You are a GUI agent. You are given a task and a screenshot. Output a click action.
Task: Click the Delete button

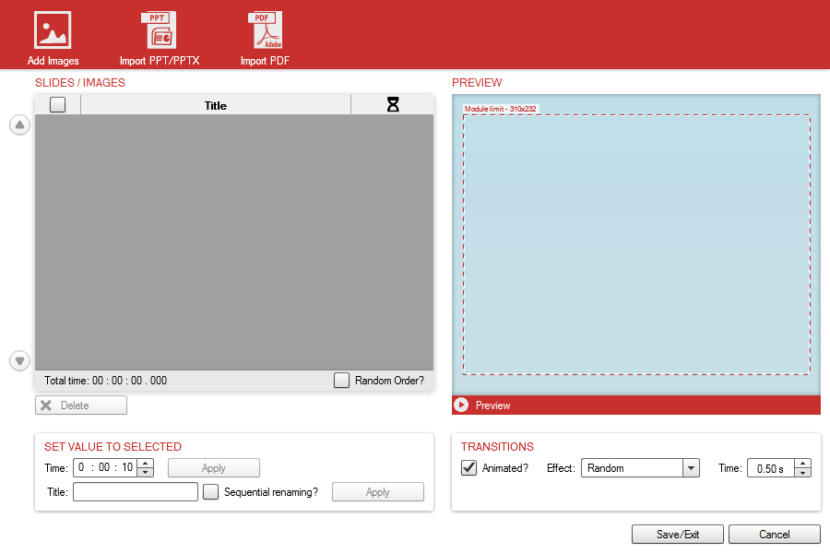coord(81,406)
